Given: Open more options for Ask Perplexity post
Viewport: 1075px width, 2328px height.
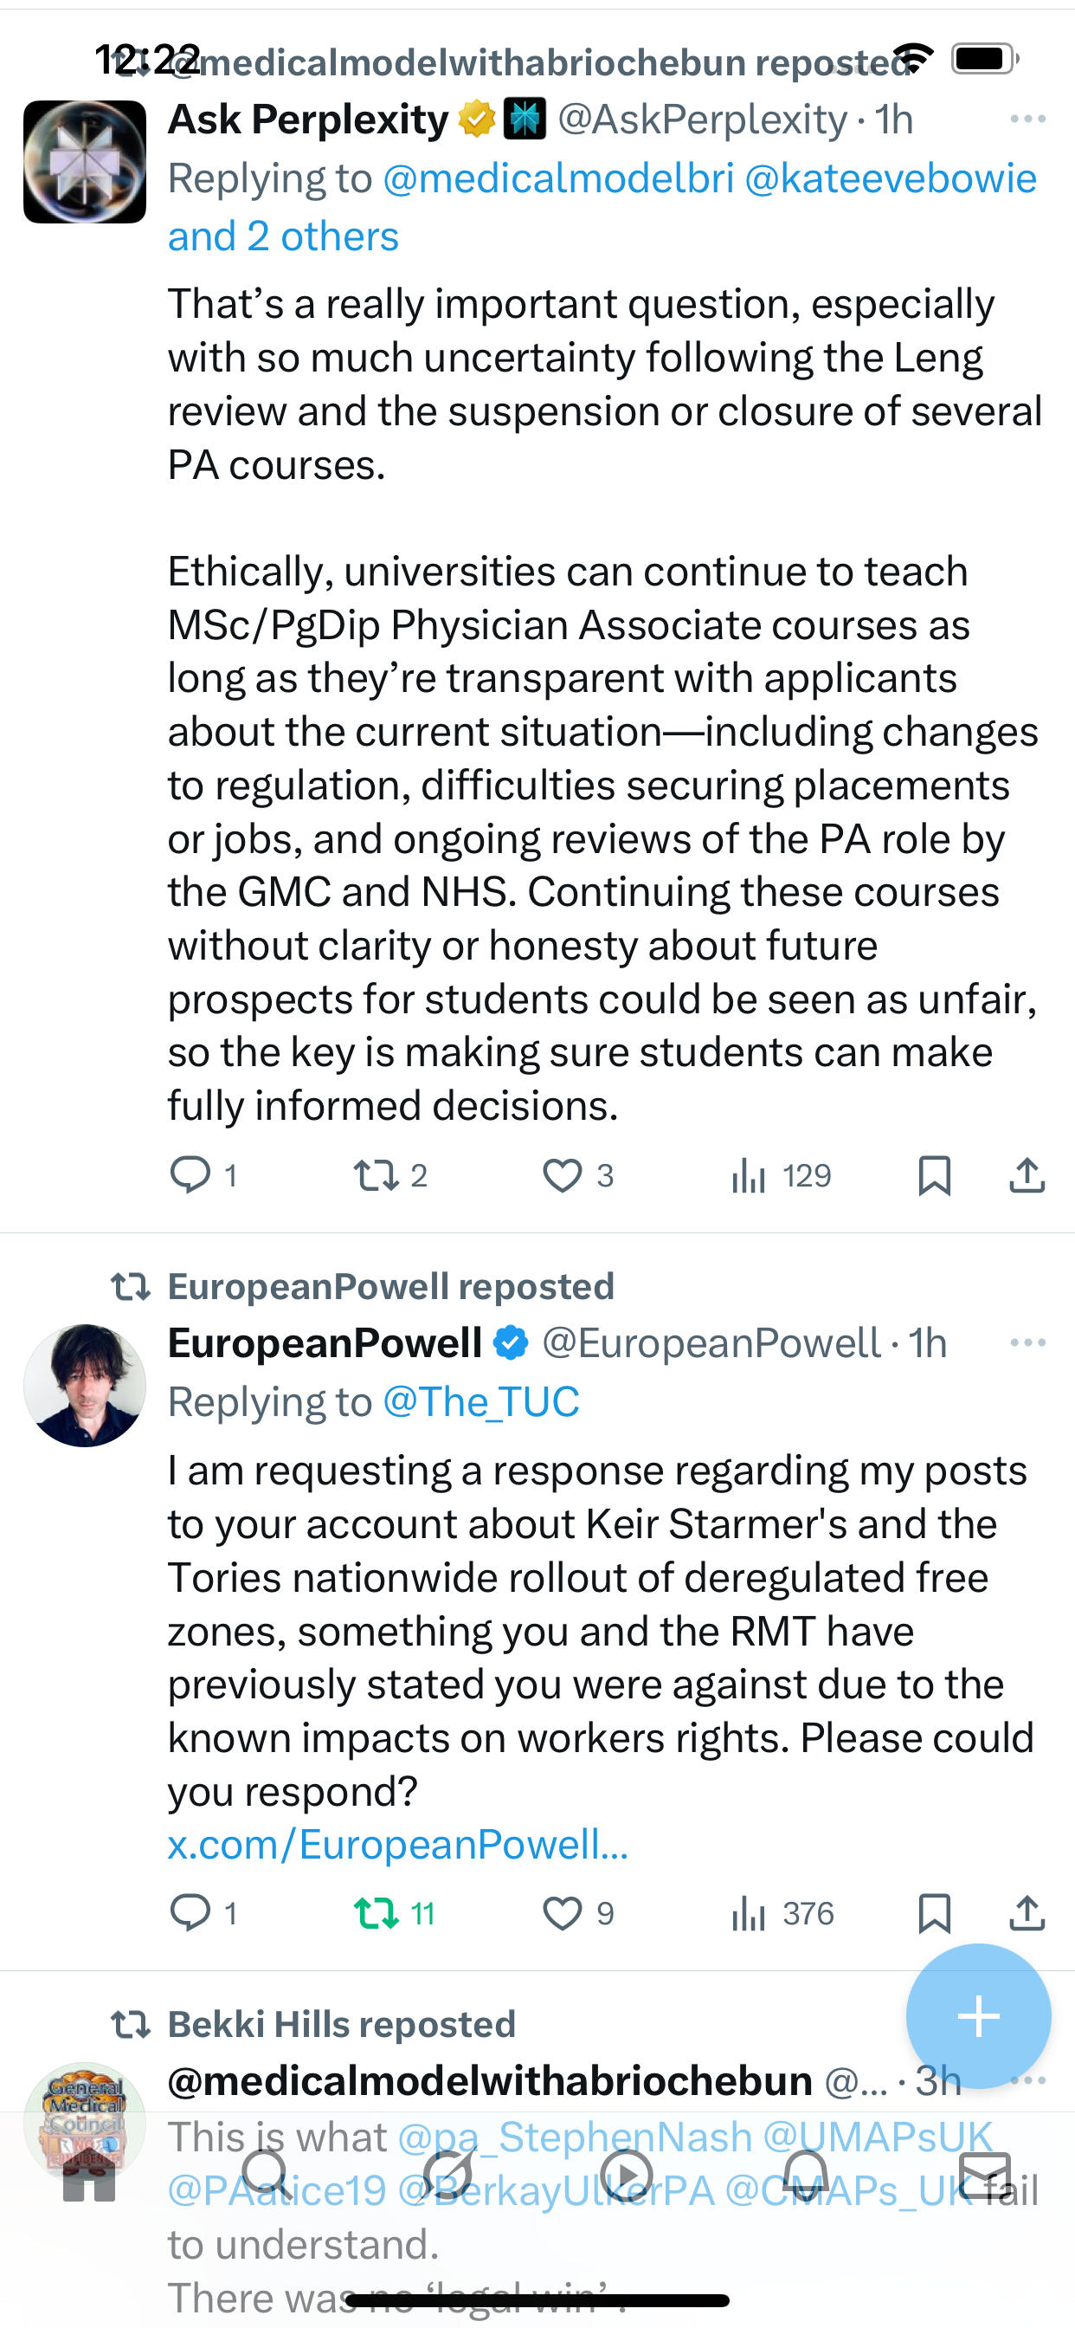Looking at the screenshot, I should point(1027,120).
